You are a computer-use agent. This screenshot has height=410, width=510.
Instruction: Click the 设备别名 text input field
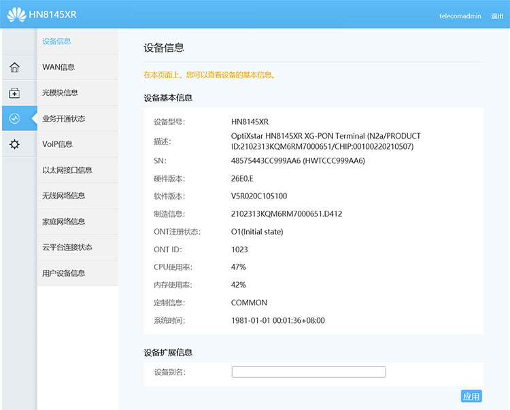coord(309,372)
